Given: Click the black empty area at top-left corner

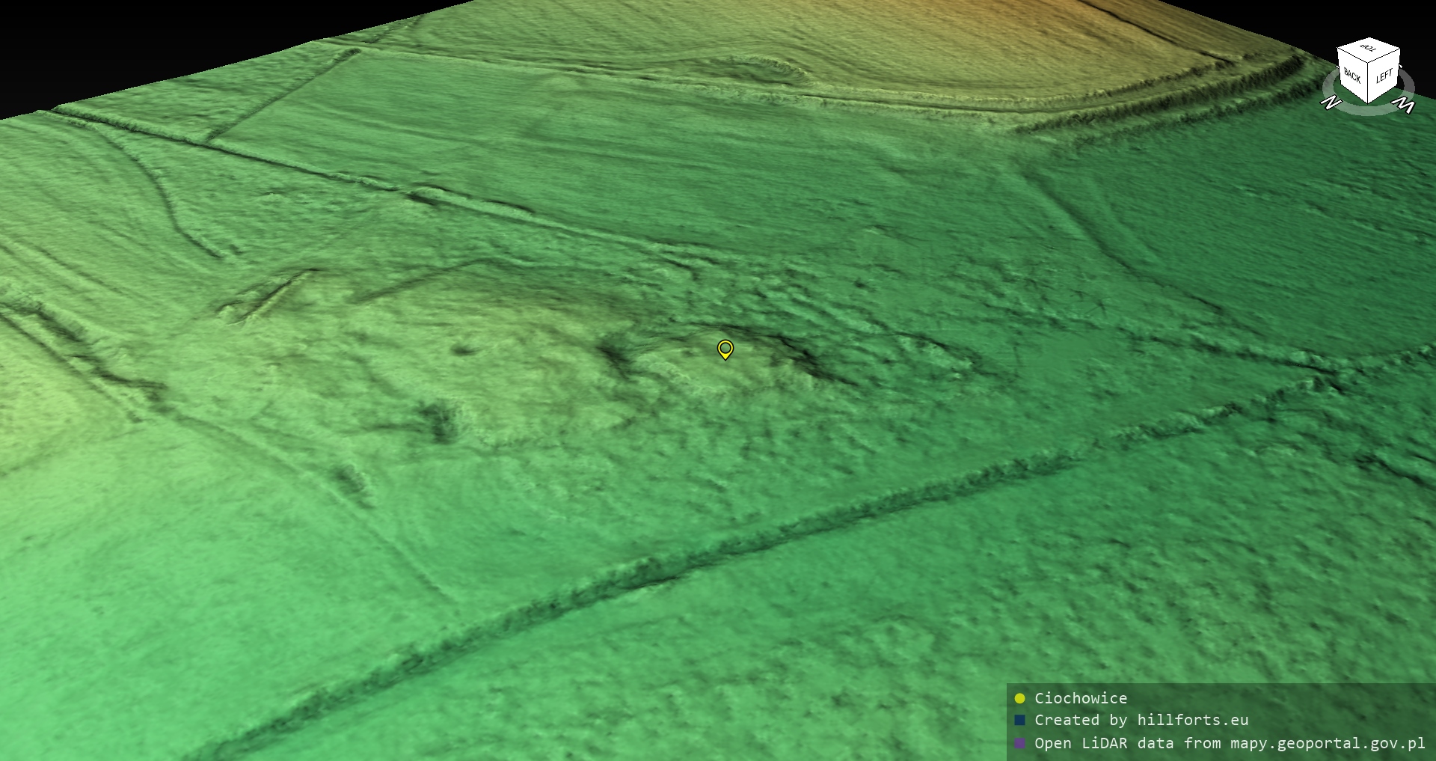Looking at the screenshot, I should coord(112,37).
